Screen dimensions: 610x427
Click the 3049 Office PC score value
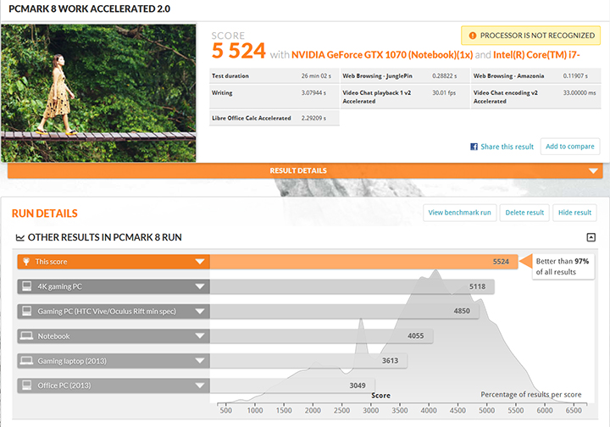coord(358,385)
